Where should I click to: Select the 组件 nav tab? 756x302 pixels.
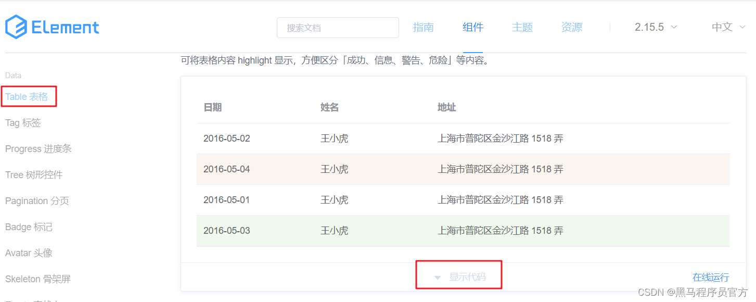[x=473, y=27]
